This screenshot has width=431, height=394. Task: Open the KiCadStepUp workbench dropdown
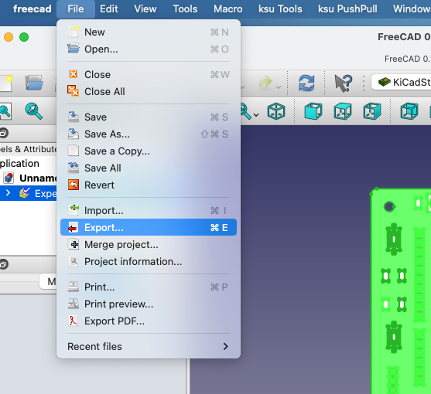(402, 82)
